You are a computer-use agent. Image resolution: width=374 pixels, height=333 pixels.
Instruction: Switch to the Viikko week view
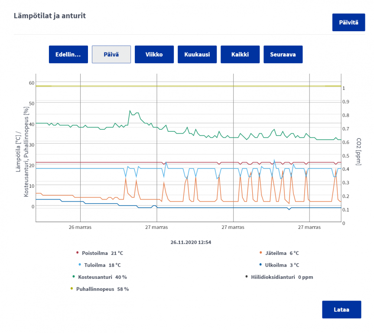pyautogui.click(x=154, y=55)
